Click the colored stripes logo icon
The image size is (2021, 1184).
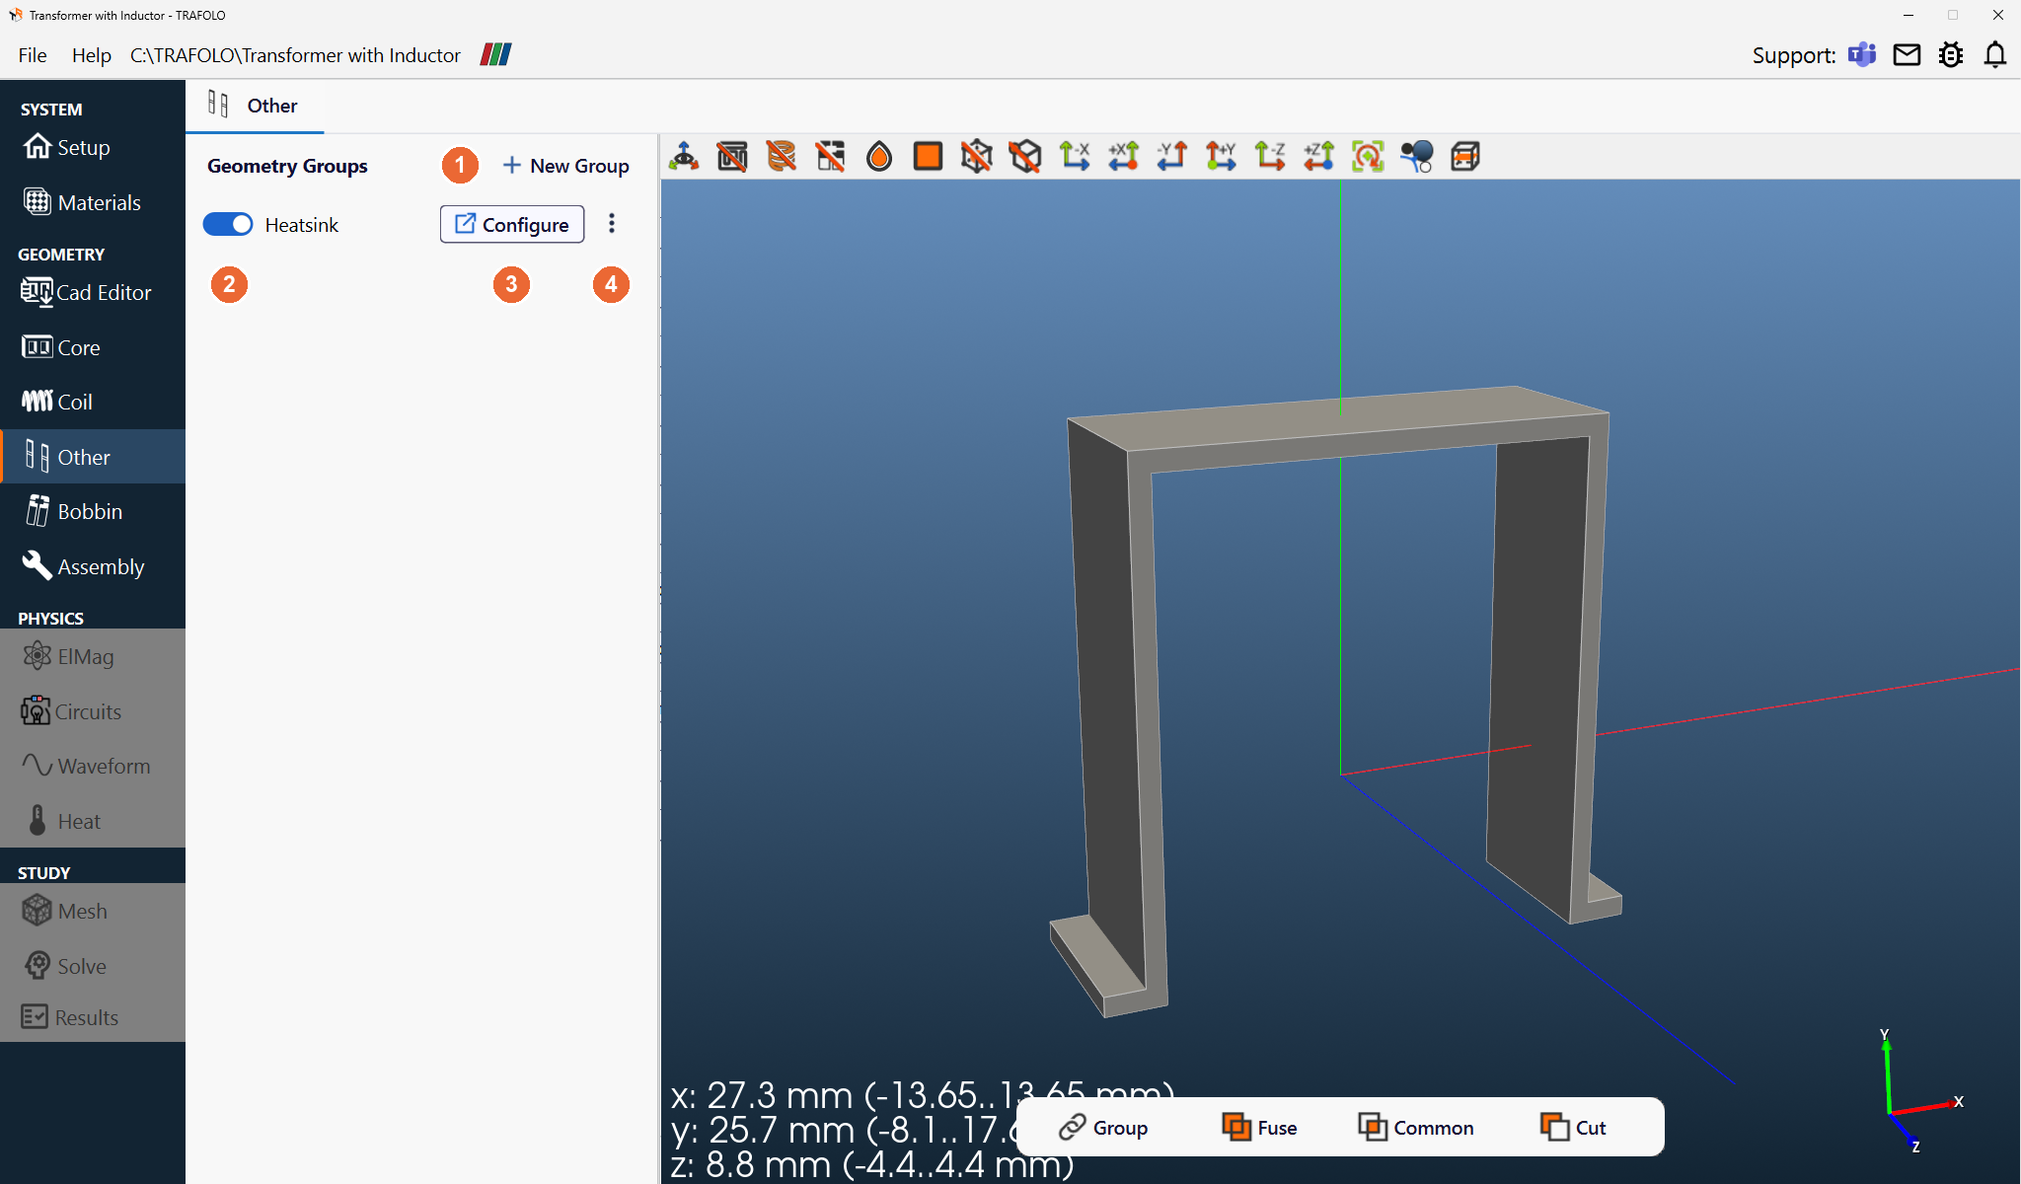[496, 54]
